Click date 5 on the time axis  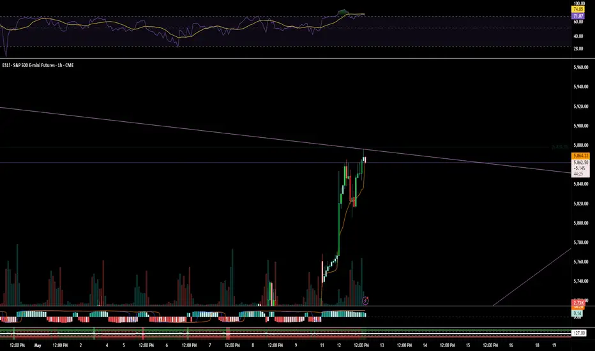pos(124,345)
